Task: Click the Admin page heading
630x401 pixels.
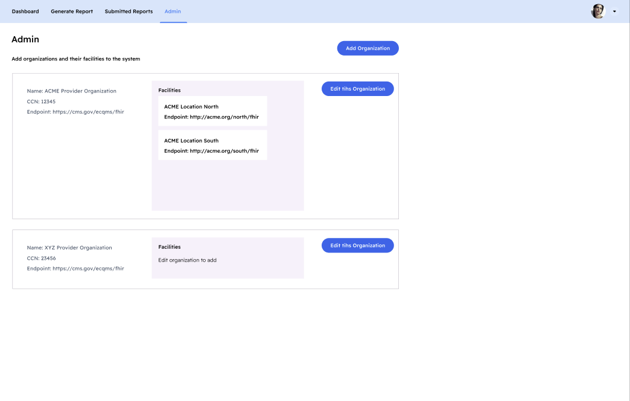Action: (x=25, y=39)
